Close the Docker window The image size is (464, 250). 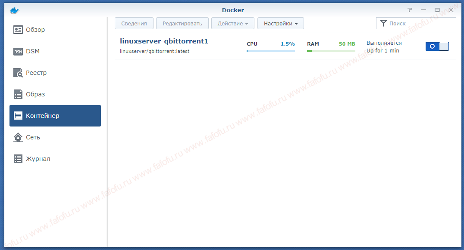coord(451,10)
